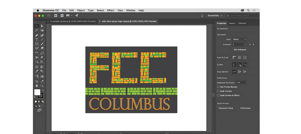Viewport: 301px width, 134px height.
Task: Click the Document Setup button
Action: 226,108
